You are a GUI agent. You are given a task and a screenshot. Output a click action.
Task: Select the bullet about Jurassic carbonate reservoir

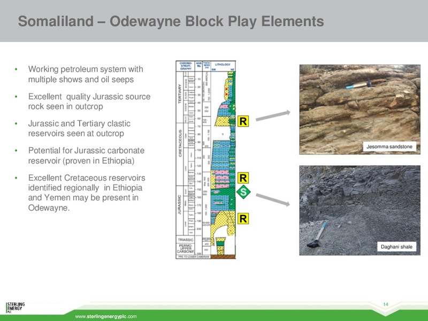[x=86, y=155]
